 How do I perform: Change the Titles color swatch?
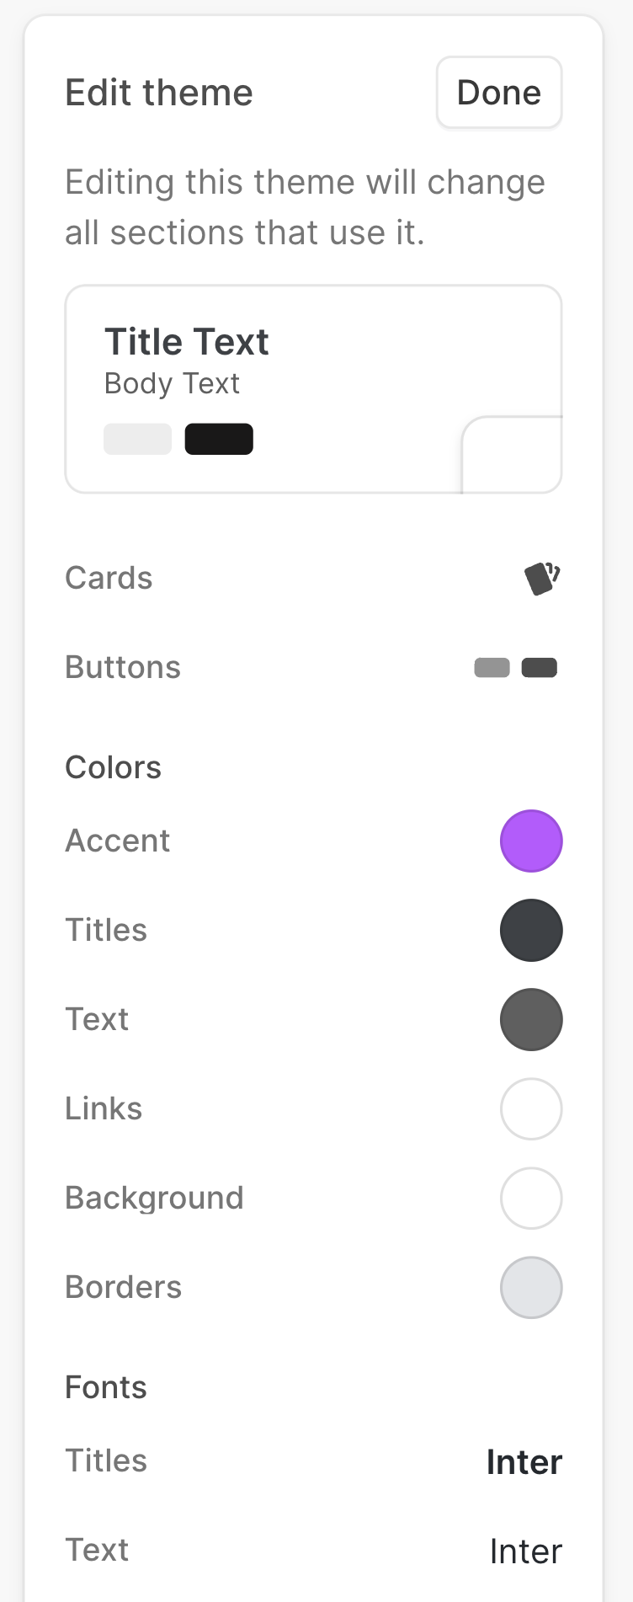pos(531,930)
